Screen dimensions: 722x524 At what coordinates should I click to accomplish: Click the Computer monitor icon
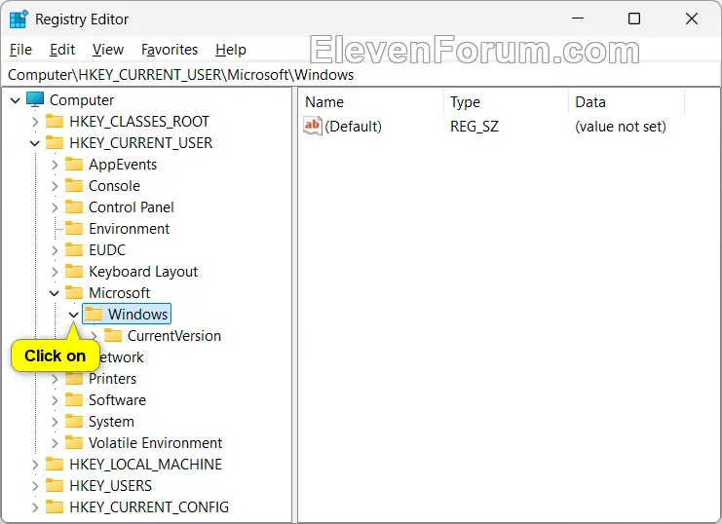click(x=35, y=99)
